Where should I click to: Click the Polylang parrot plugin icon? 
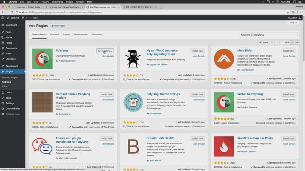point(42,59)
